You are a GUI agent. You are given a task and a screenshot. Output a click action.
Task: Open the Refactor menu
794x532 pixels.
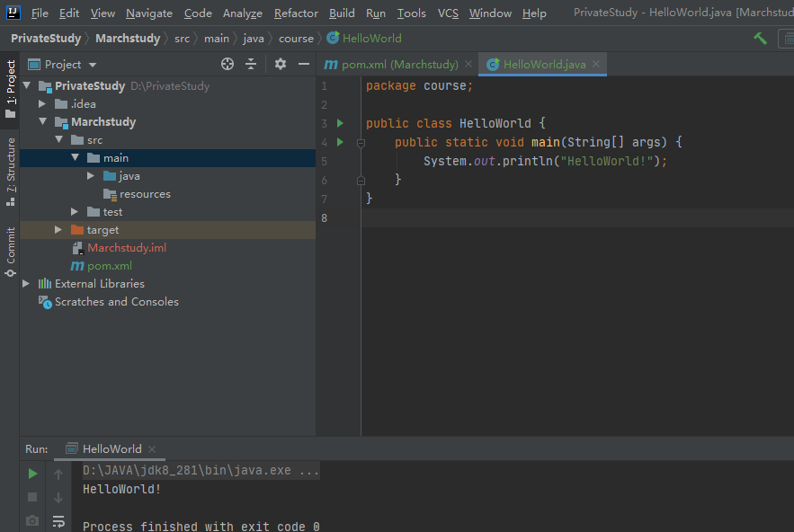coord(296,13)
